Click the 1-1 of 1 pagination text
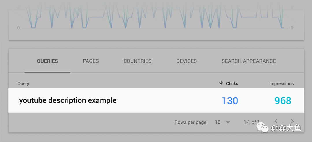 (x=252, y=122)
